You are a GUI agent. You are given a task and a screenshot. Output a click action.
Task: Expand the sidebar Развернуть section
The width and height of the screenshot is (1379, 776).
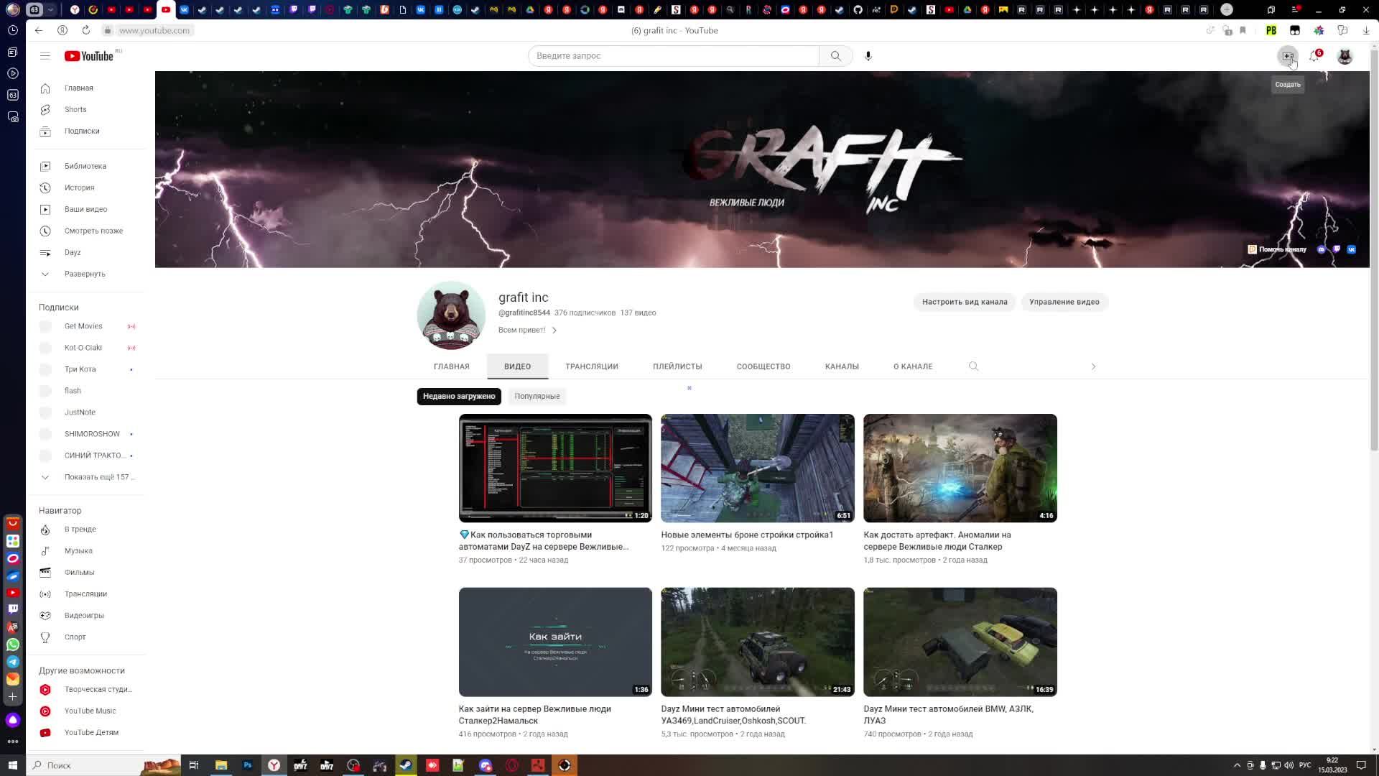click(x=84, y=274)
